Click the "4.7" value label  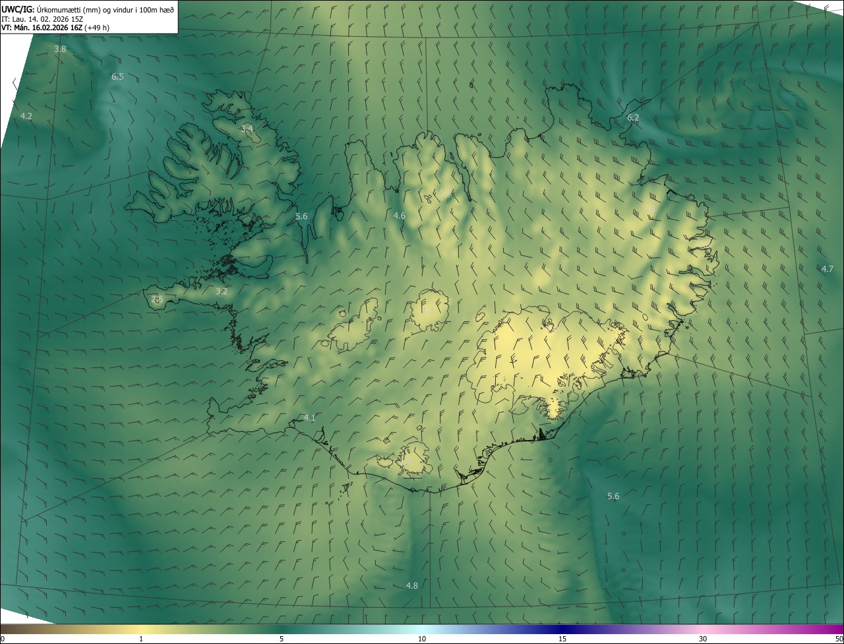click(827, 269)
